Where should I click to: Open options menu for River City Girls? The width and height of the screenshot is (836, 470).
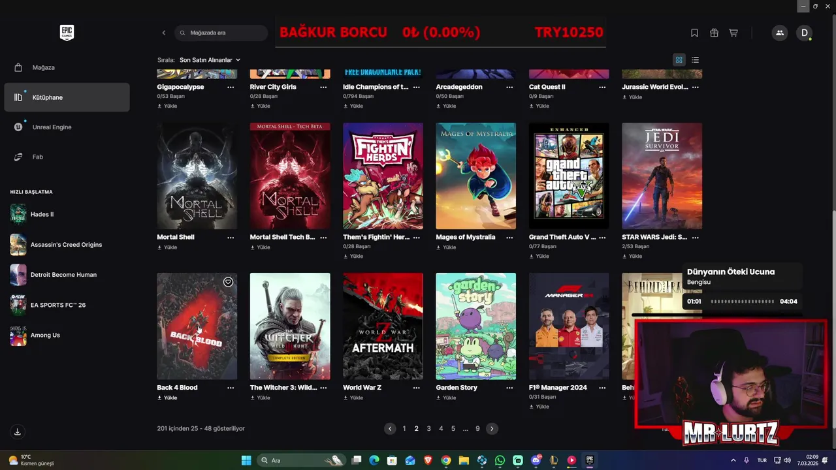click(323, 87)
